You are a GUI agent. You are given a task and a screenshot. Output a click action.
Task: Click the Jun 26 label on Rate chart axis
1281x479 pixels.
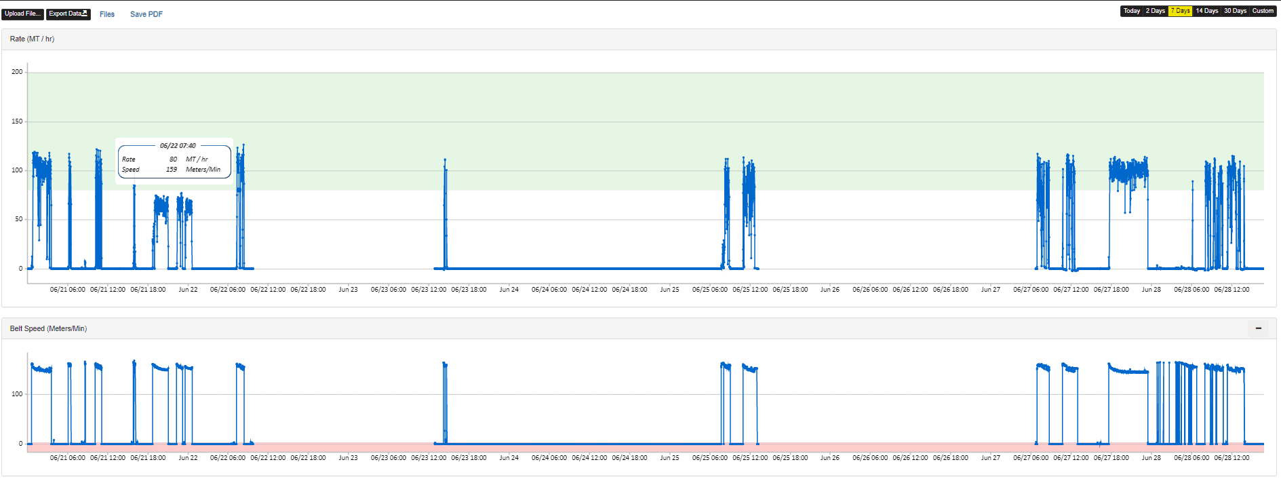[x=829, y=290]
